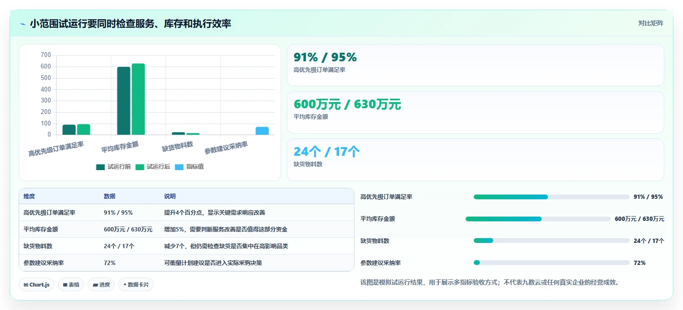
Task: Click table cell 600万元 / 630万元
Action: click(128, 230)
